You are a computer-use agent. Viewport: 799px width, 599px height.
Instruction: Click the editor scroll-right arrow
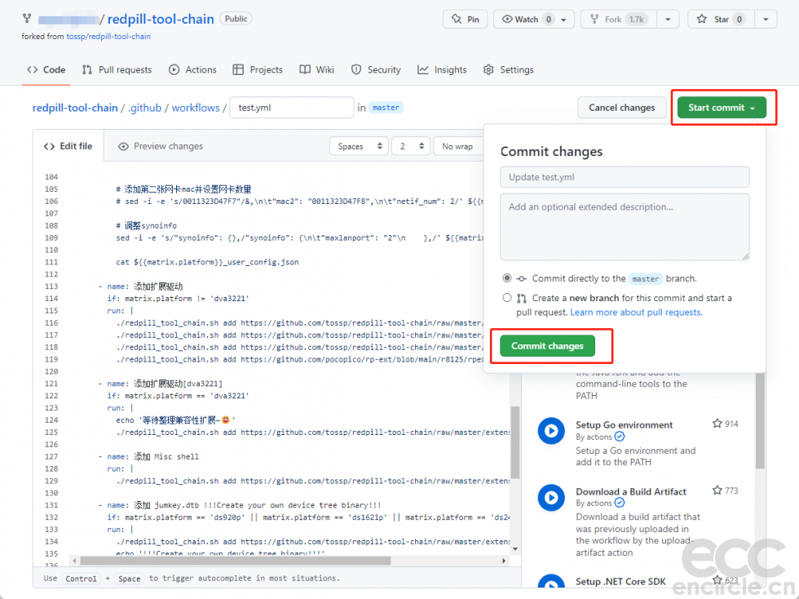(504, 561)
